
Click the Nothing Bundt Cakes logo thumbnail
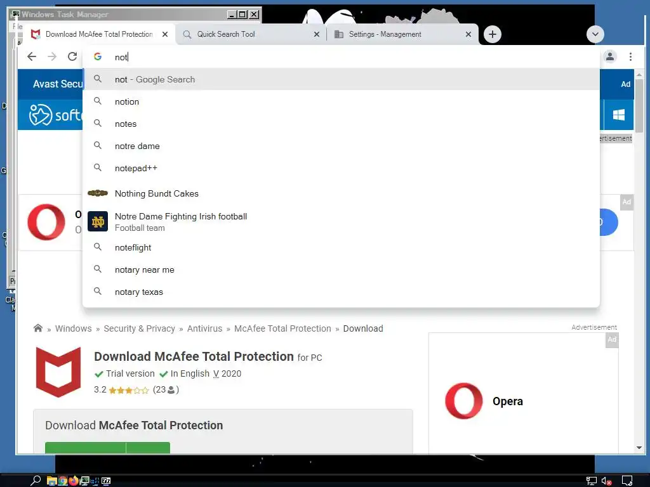click(98, 193)
